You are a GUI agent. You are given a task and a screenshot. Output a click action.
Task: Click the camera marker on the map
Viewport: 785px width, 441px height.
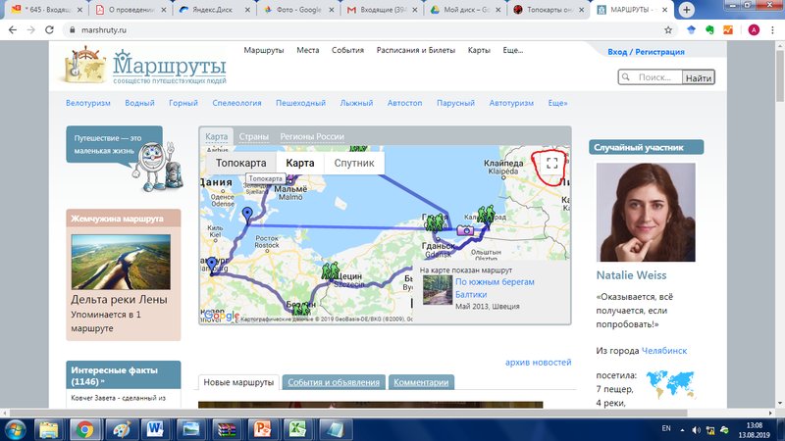tap(466, 230)
